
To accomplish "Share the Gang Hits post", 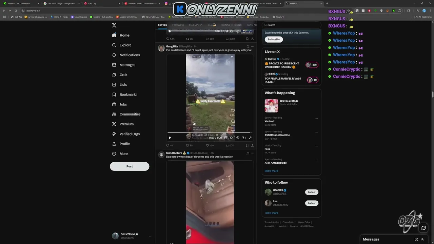I will point(252,145).
